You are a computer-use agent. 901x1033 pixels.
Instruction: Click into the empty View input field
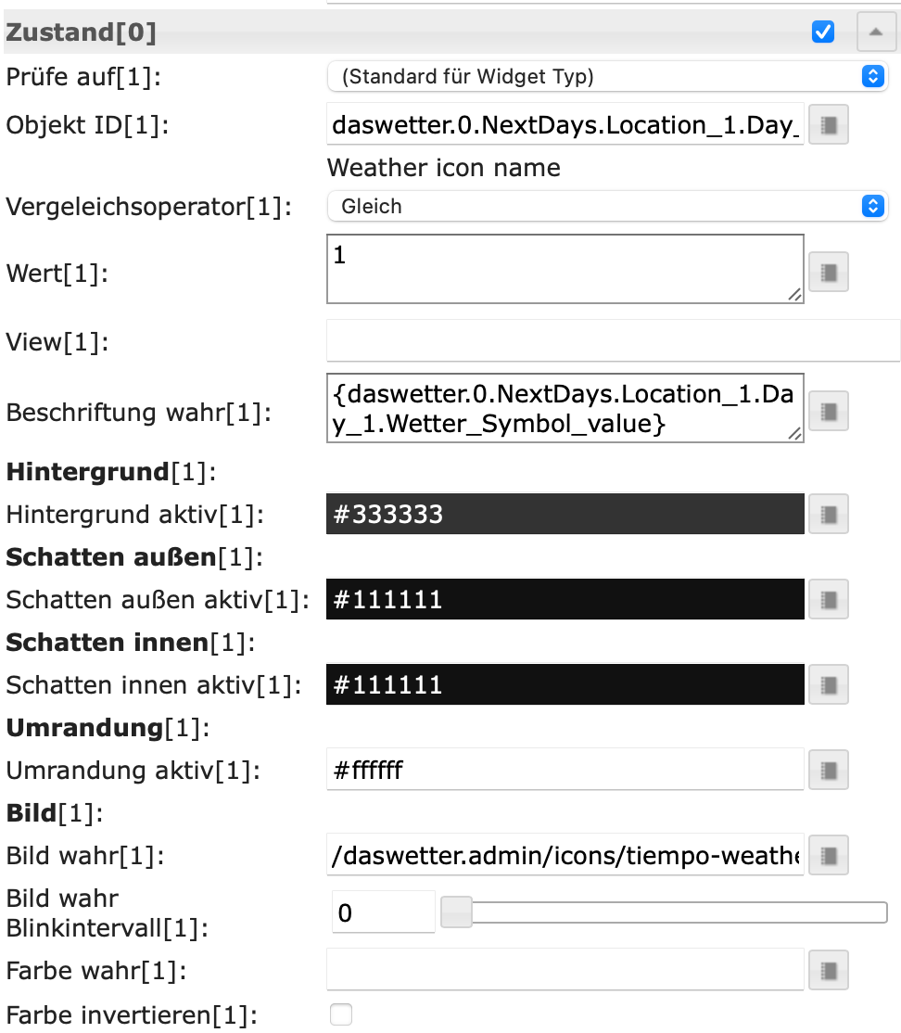click(613, 341)
